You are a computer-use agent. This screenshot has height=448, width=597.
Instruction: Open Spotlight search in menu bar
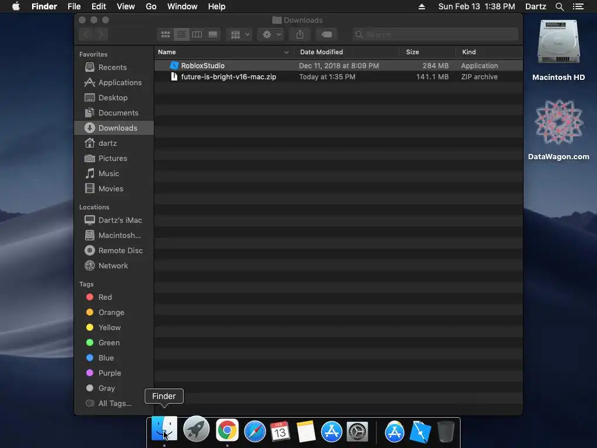pos(559,6)
